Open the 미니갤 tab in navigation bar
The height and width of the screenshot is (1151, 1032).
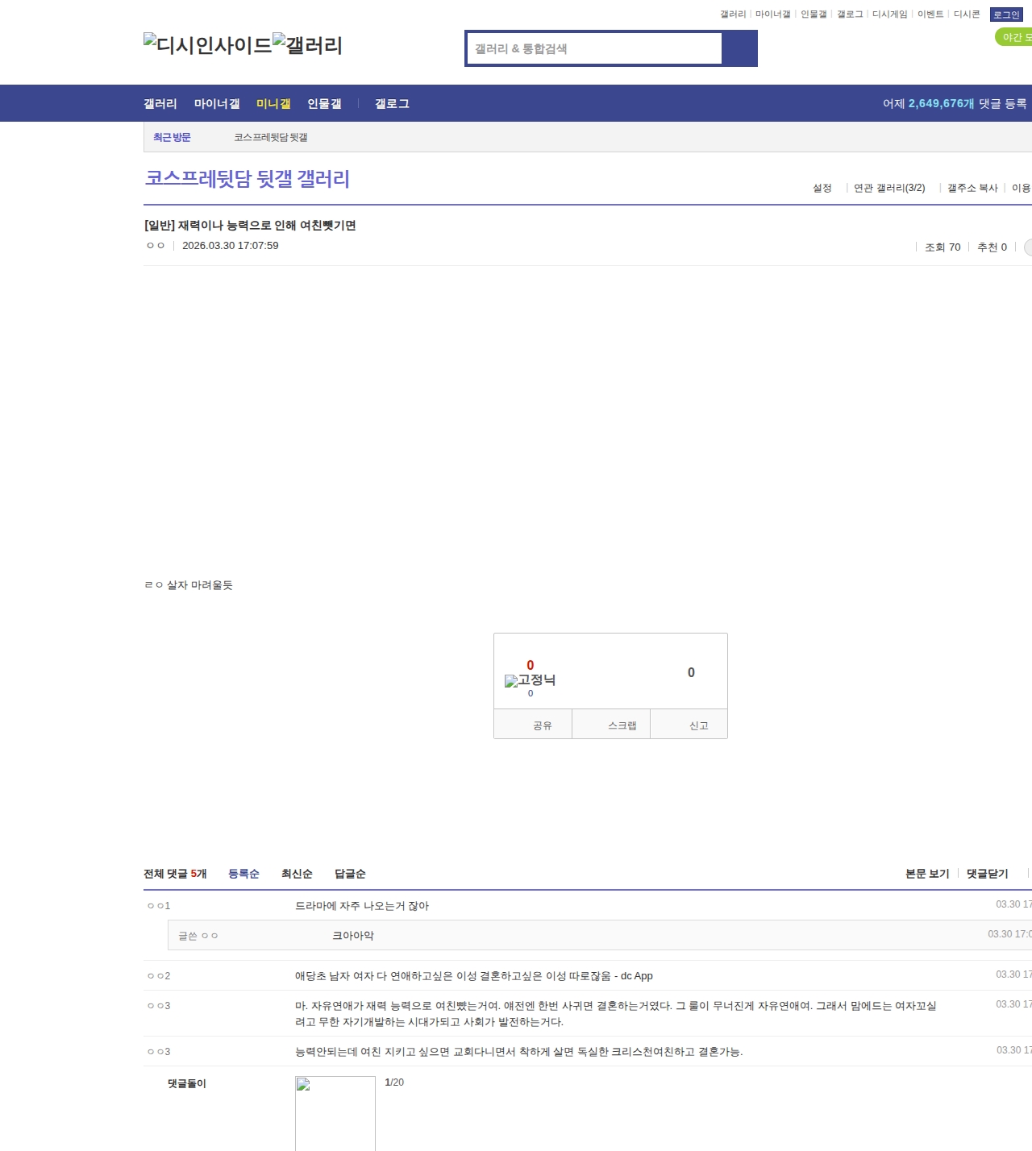tap(273, 103)
